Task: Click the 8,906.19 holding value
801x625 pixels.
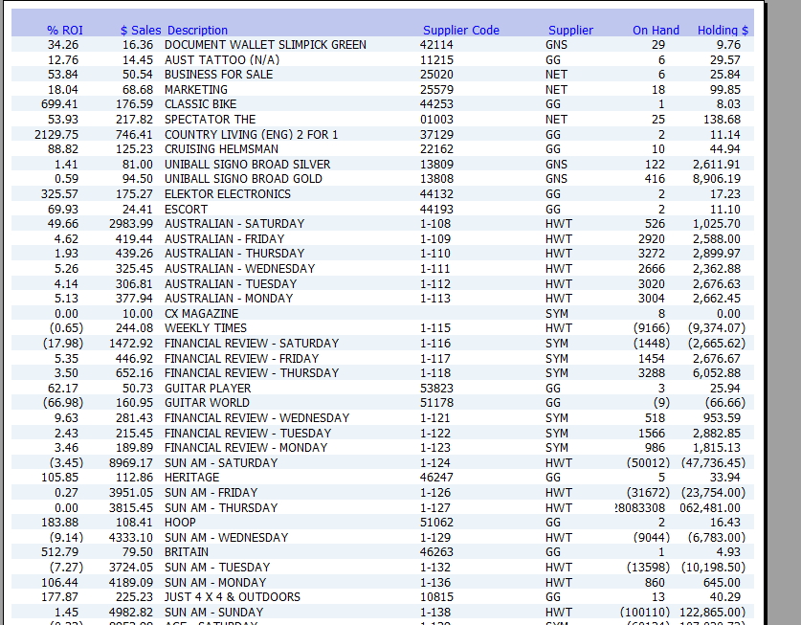Action: [x=717, y=179]
